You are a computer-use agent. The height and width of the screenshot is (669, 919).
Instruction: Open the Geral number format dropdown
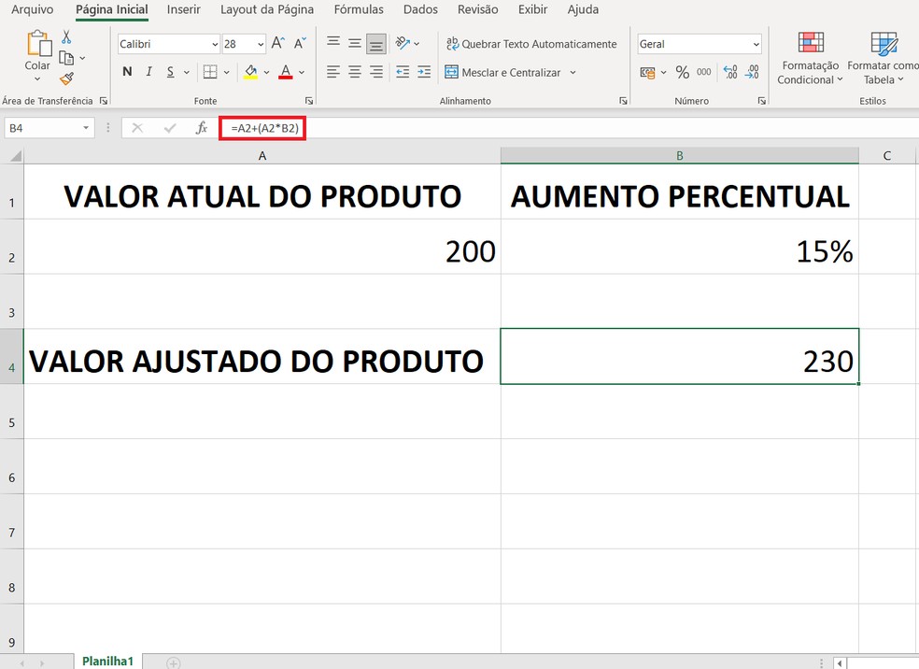756,44
